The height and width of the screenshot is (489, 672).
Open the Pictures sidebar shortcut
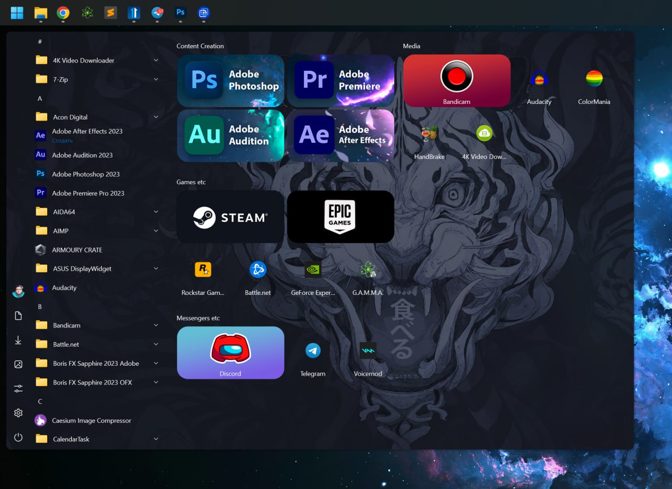18,364
